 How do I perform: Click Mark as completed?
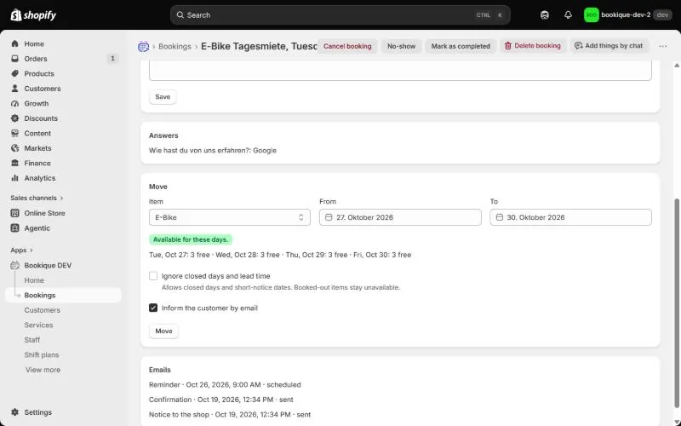pos(461,46)
